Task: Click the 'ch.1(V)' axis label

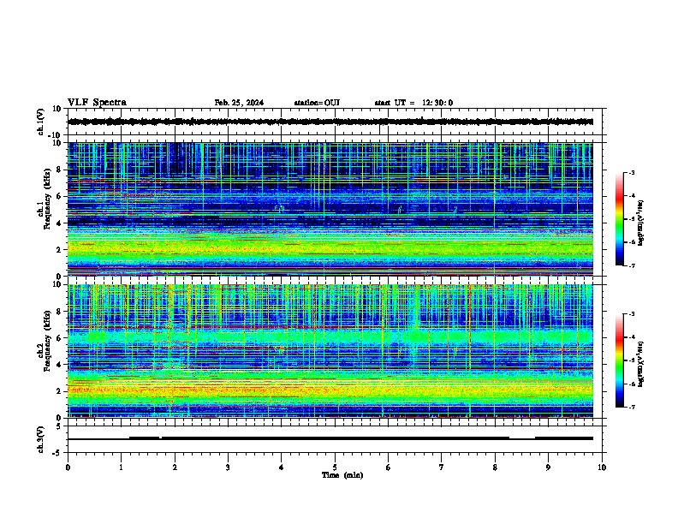Action: point(41,122)
